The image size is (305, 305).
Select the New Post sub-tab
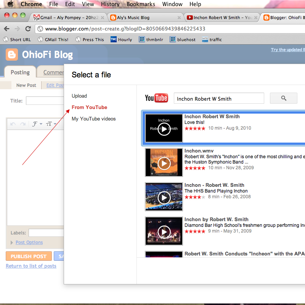coord(26,85)
